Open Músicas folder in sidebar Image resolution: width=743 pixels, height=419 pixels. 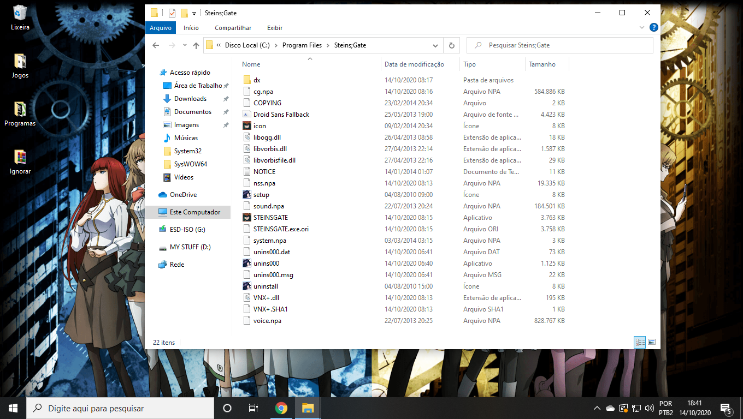point(186,138)
